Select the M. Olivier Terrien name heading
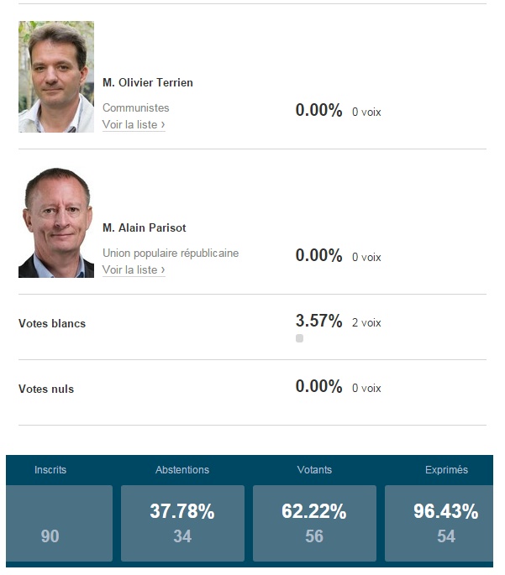 coord(148,82)
